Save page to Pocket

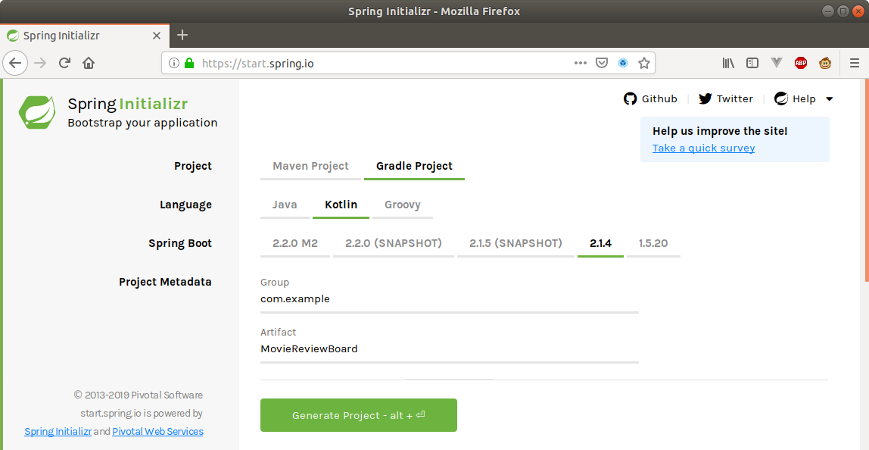pyautogui.click(x=602, y=63)
